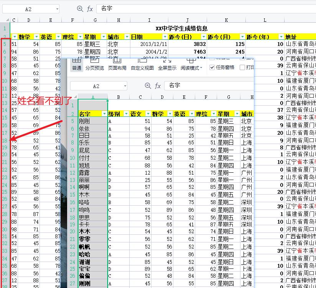
Task: Click the fx insert function icon in background window
Action: point(90,9)
